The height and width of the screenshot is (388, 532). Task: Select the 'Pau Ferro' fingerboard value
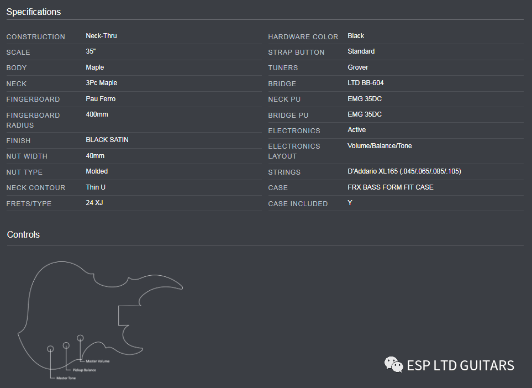pyautogui.click(x=101, y=99)
